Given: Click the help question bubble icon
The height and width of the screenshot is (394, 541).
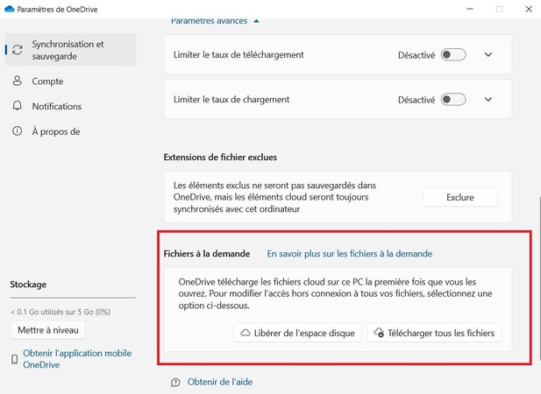Looking at the screenshot, I should click(175, 383).
